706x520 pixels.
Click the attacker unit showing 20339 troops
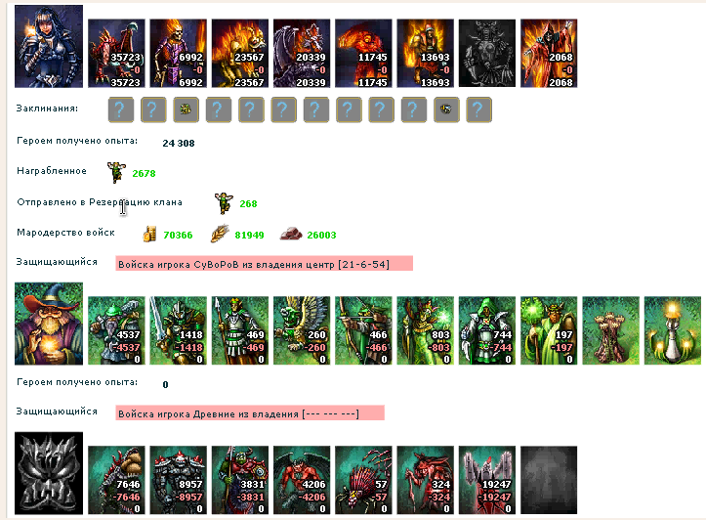point(302,53)
